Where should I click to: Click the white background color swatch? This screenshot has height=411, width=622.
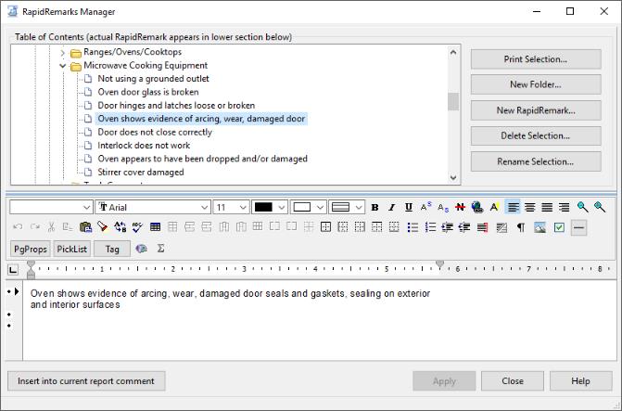click(x=302, y=207)
